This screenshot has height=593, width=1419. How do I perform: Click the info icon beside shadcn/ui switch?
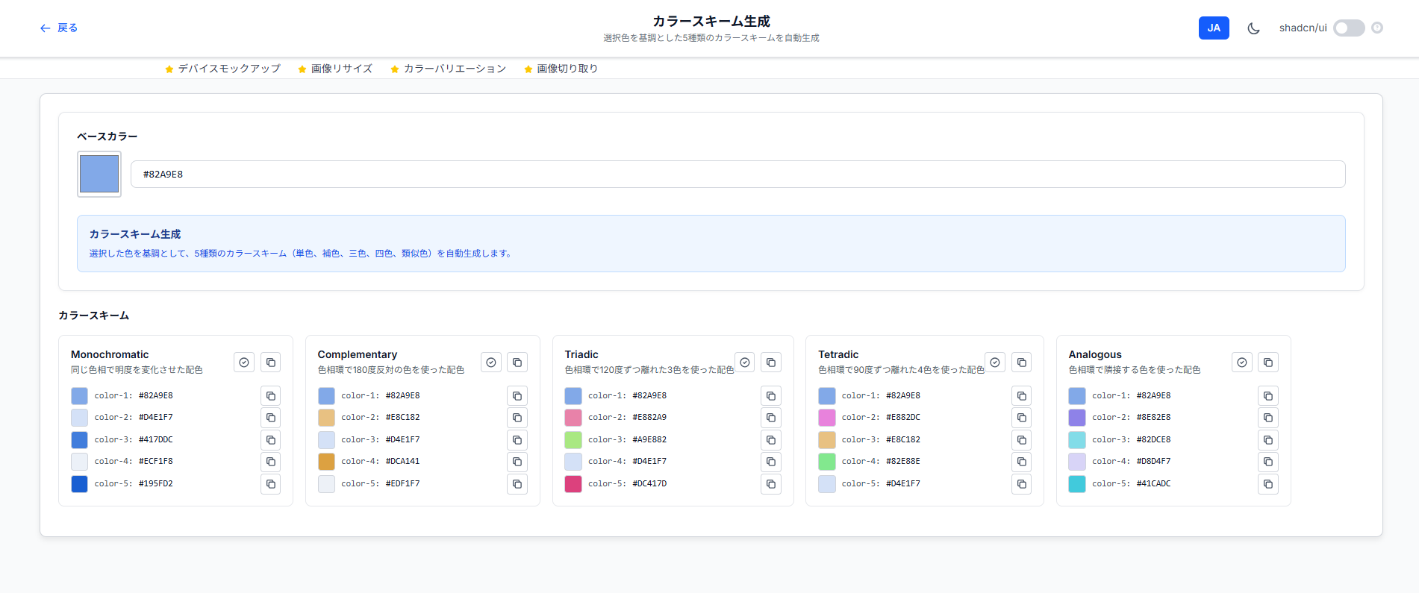coord(1377,28)
